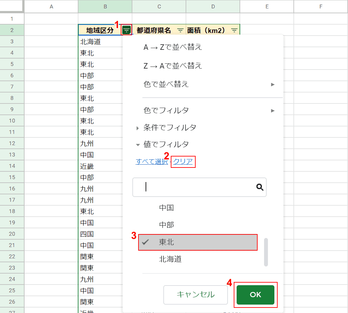Click the 地域区分 header cell

pos(100,30)
